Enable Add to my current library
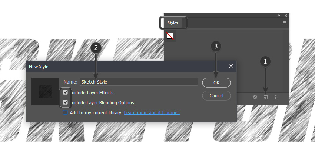Screen dimensions: 315x162 click(x=65, y=112)
